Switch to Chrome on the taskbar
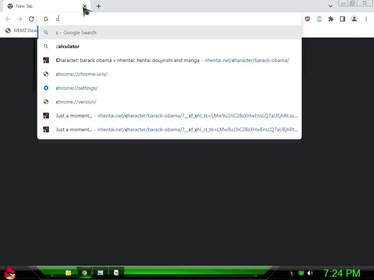The width and height of the screenshot is (374, 280). [84, 273]
